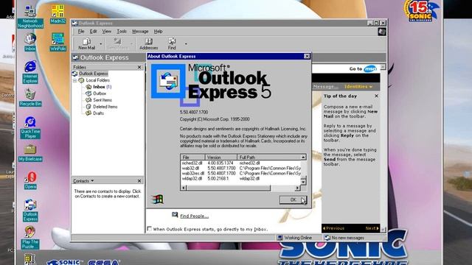Click the Working Online status icon
This screenshot has height=265, width=472.
point(280,238)
